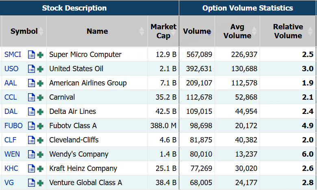Click the green plus icon for CCL
The image size is (317, 190).
(x=40, y=98)
